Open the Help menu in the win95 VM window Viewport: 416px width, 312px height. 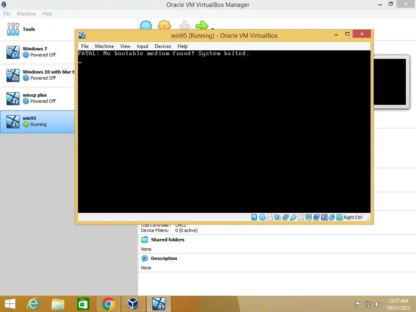(x=182, y=46)
